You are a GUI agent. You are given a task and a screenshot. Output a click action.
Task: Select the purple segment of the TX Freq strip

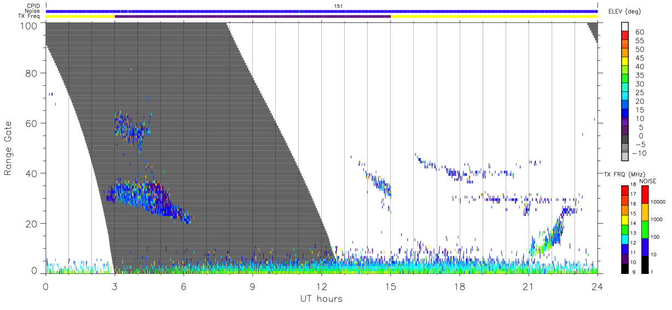pyautogui.click(x=253, y=16)
